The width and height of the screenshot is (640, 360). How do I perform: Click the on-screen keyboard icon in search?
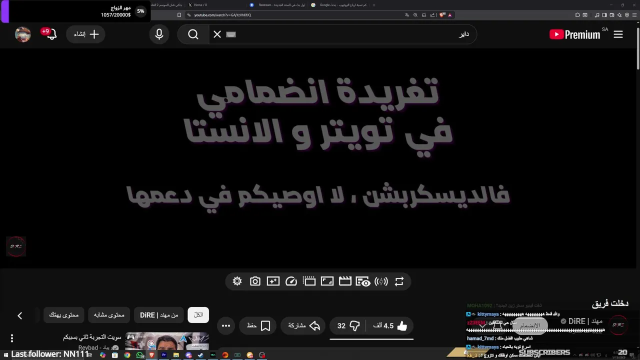[230, 34]
